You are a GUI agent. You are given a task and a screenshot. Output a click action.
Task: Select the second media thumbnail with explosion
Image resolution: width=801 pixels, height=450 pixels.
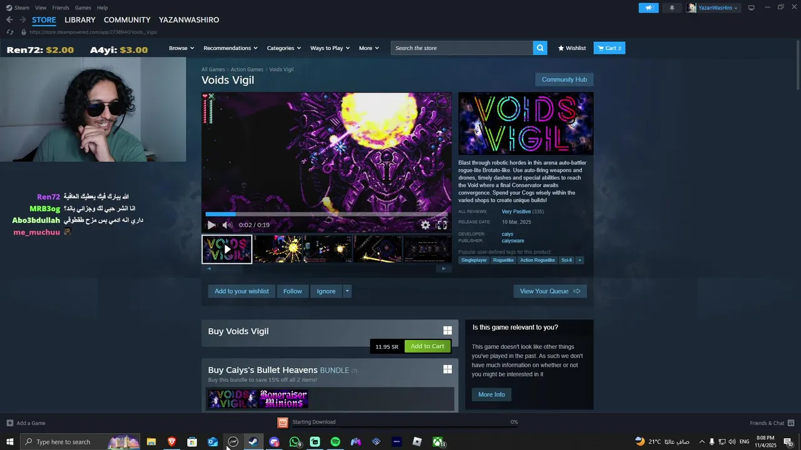coord(277,249)
